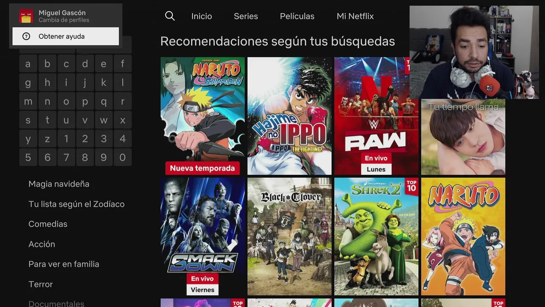
Task: Select letter c key
Action: [66, 64]
